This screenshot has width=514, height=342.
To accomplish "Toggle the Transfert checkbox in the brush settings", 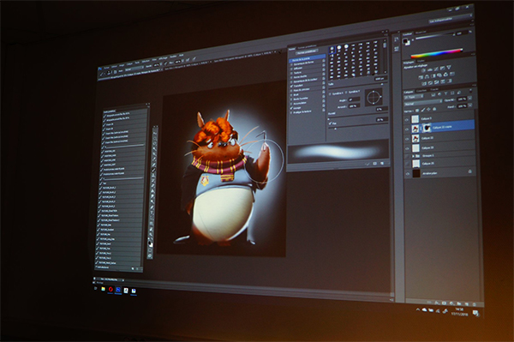I will [291, 86].
